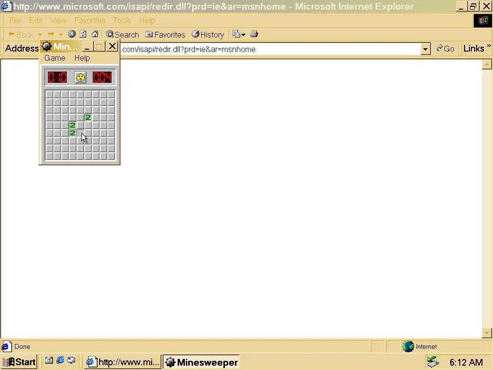The height and width of the screenshot is (370, 493).
Task: Open the Start menu
Action: tap(19, 362)
